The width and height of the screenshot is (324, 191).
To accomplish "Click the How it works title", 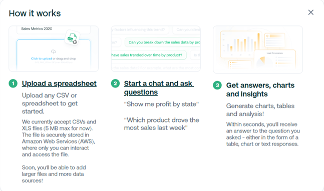I will [35, 13].
